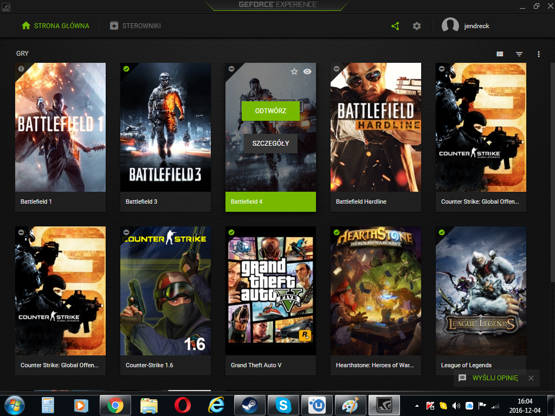
Task: Open the Action Center flag icon
Action: [482, 406]
